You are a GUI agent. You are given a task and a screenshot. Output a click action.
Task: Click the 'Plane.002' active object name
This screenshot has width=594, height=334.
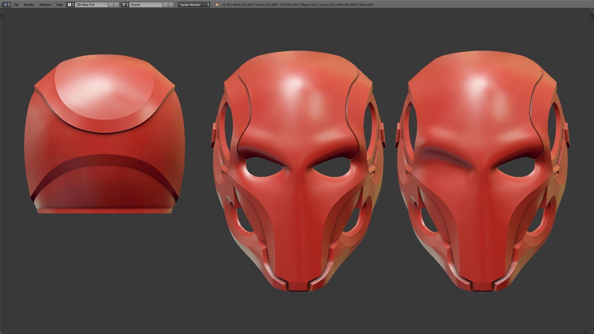point(366,5)
